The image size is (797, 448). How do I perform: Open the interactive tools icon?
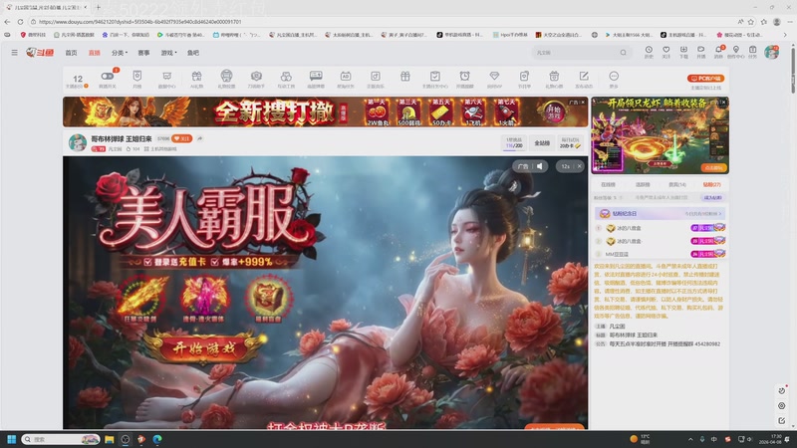click(286, 77)
